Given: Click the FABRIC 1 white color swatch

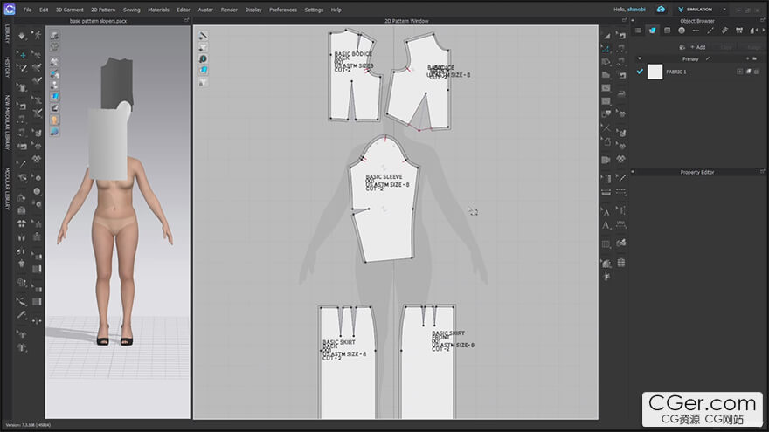Looking at the screenshot, I should pos(655,72).
